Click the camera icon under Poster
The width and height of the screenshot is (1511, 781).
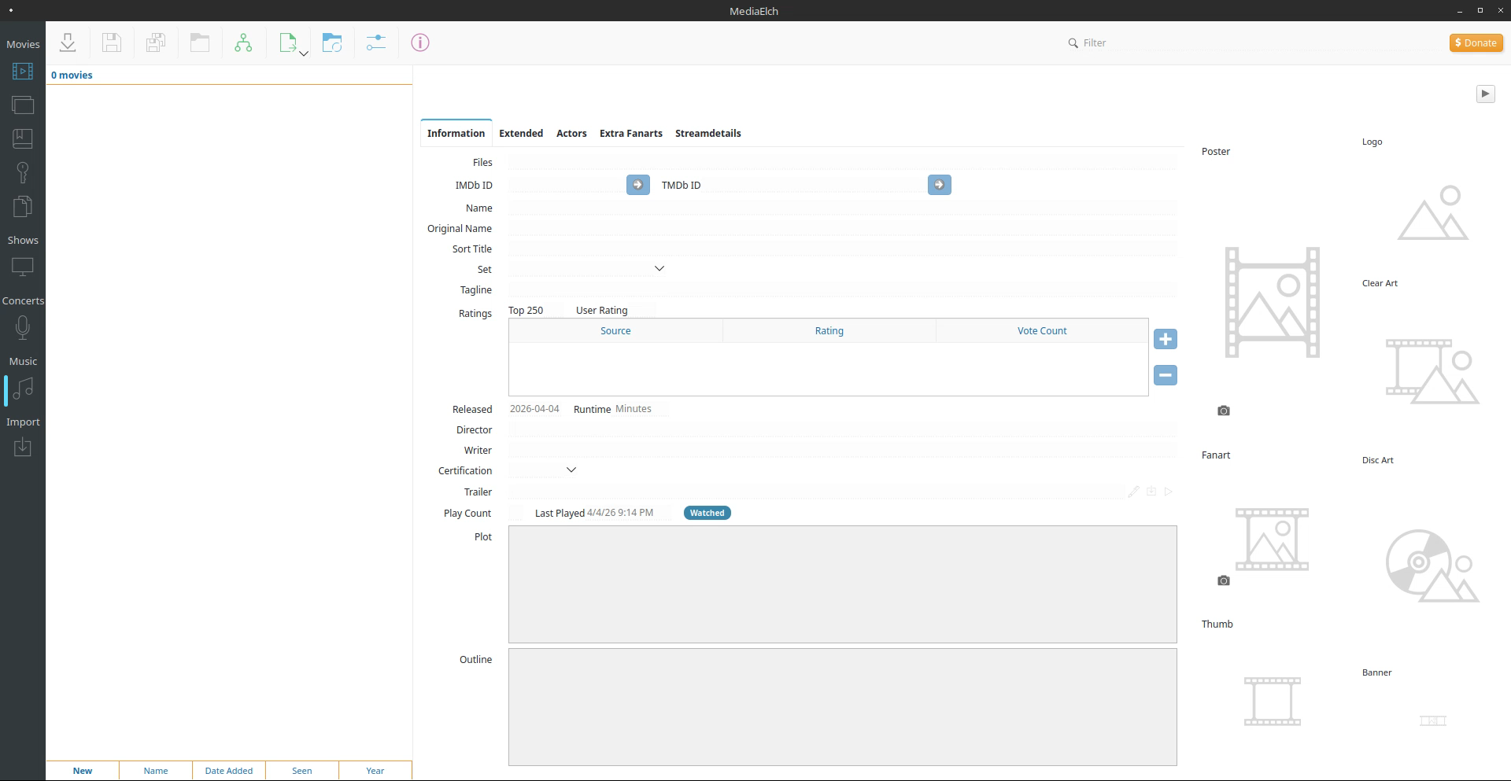[1223, 411]
